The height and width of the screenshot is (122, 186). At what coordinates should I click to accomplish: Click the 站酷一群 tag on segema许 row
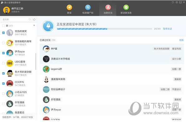177,69
